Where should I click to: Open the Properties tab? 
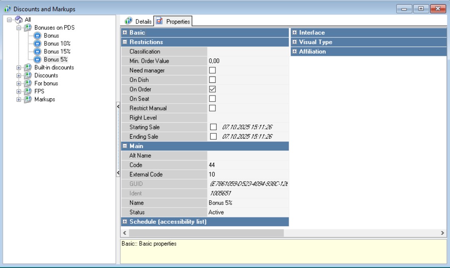[174, 21]
